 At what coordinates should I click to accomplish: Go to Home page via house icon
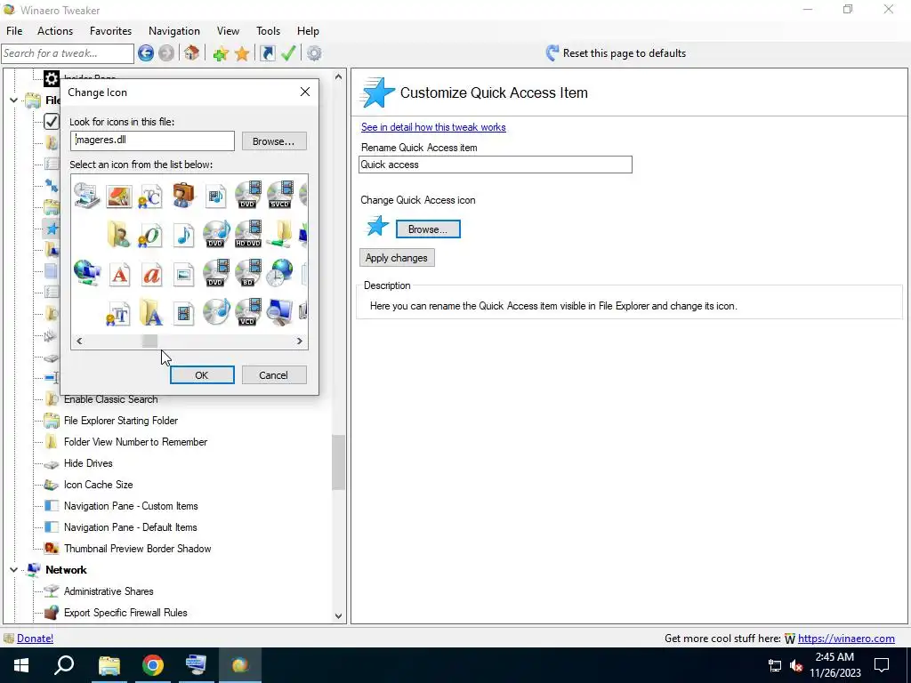pos(192,53)
